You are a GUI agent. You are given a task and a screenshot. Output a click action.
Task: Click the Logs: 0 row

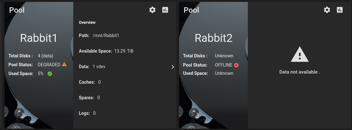[x=125, y=113]
